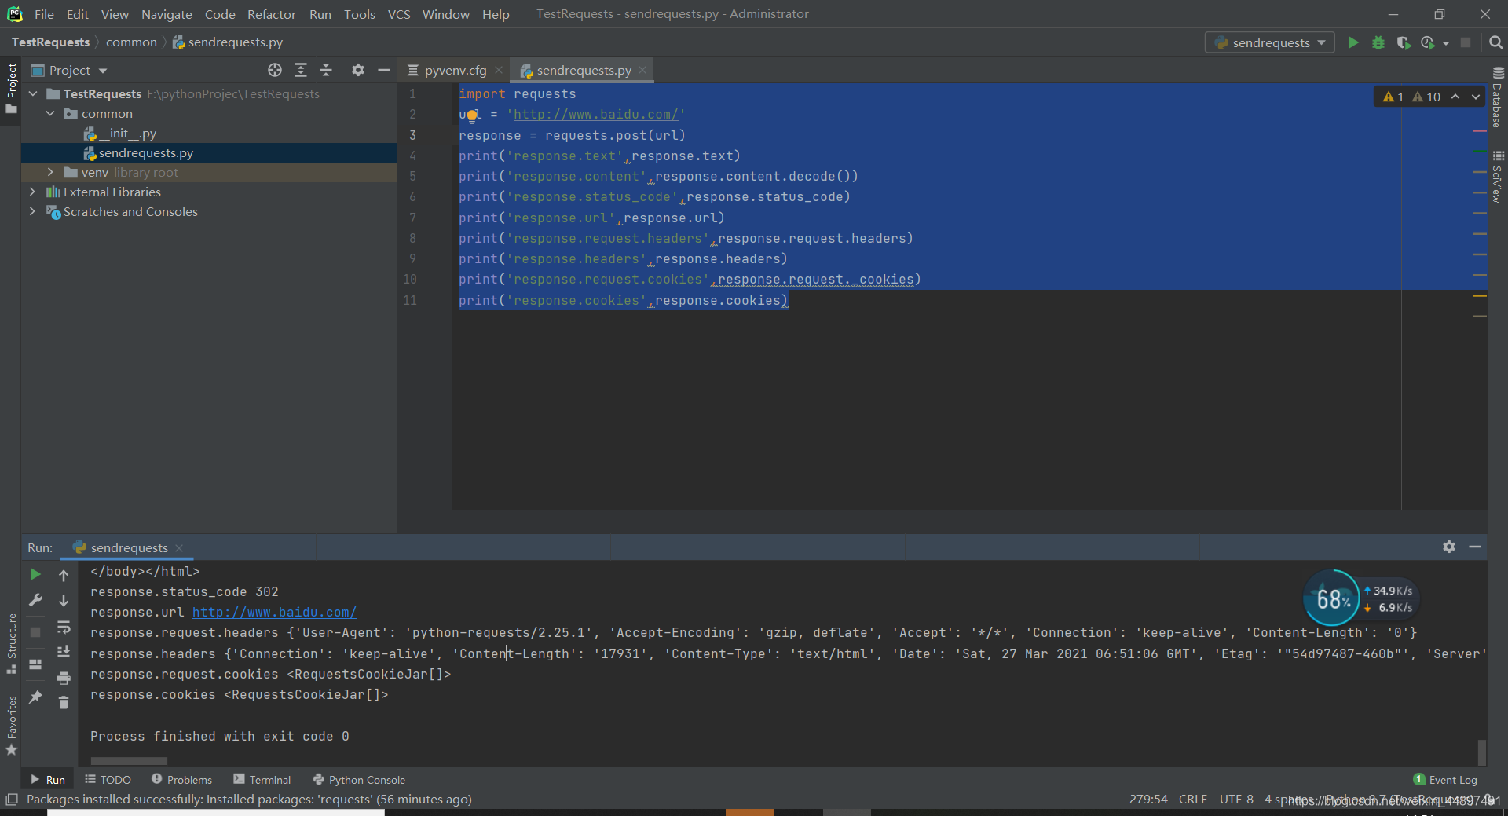The height and width of the screenshot is (816, 1508).
Task: Open Run panel gear options
Action: tap(1449, 547)
